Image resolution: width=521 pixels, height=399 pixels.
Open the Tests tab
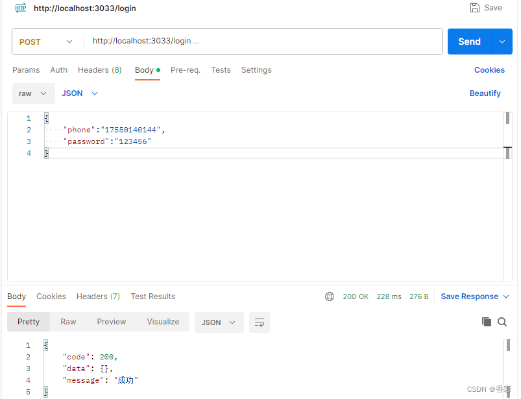(221, 70)
